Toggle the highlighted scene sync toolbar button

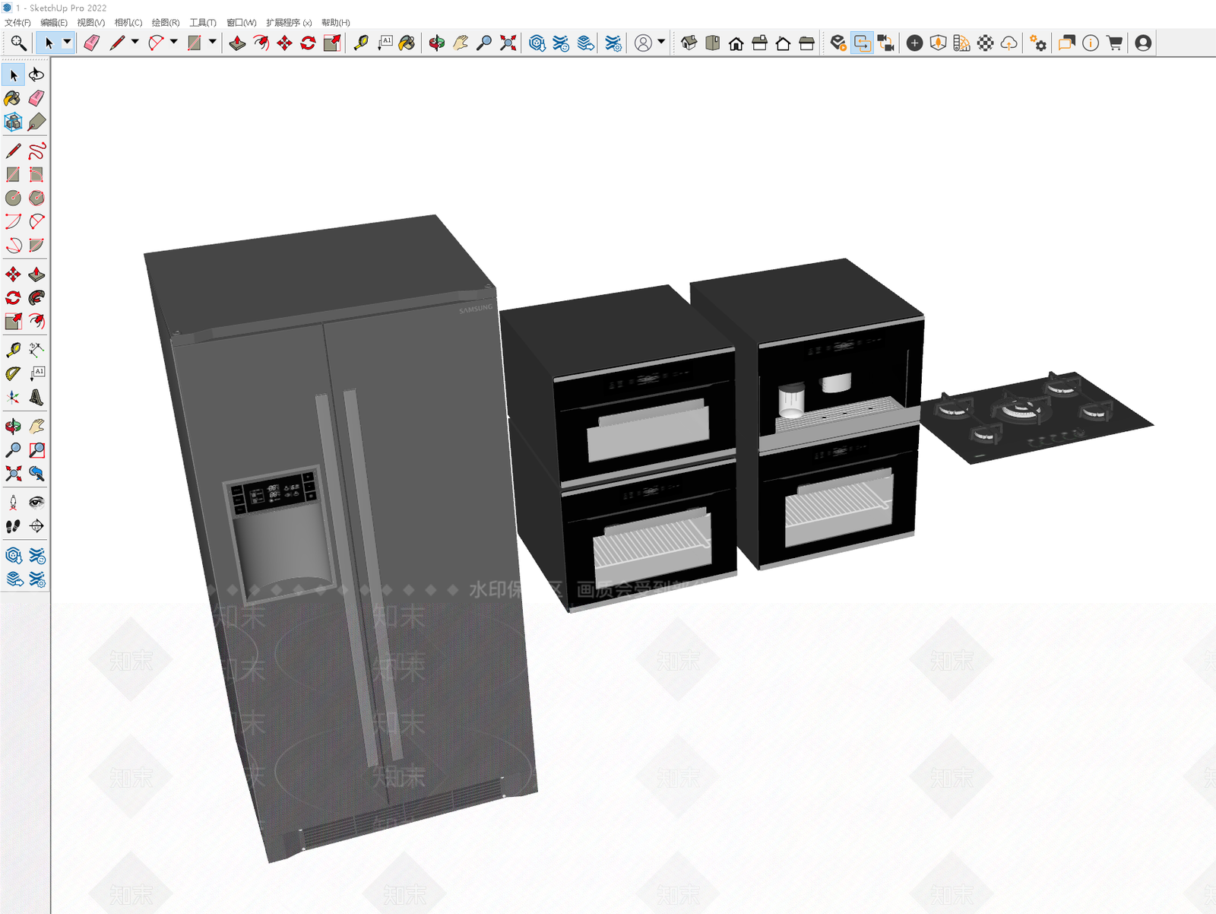coord(862,43)
